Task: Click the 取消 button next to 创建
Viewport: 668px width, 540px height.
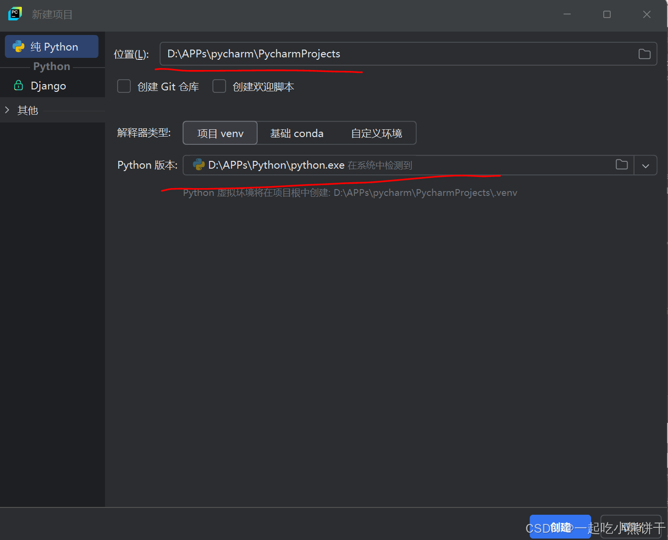Action: coord(631,526)
